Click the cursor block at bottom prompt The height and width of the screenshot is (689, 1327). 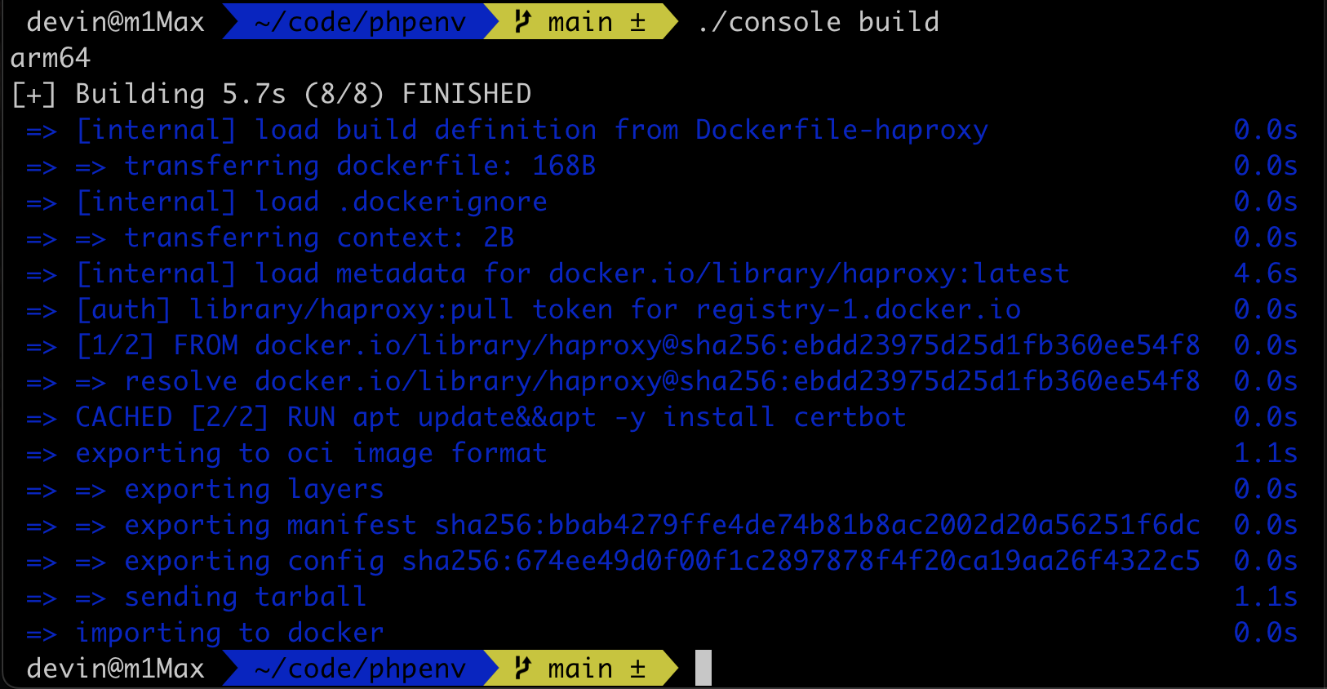tap(703, 668)
